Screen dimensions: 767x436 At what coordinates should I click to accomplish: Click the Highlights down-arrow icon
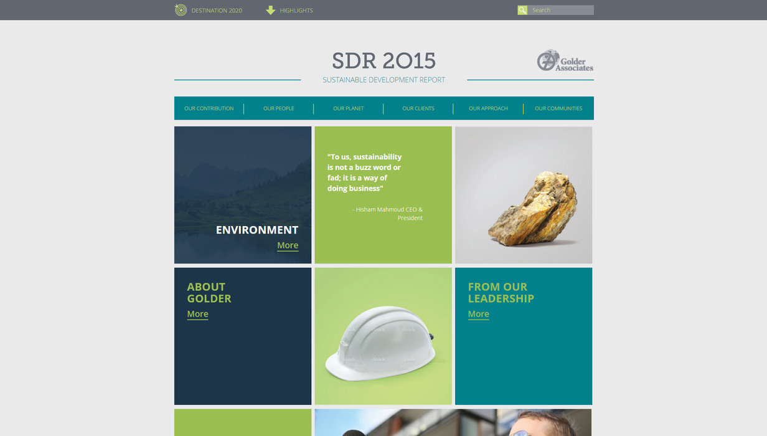pos(270,10)
